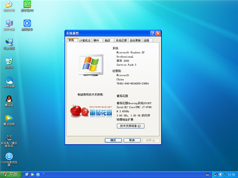Click the 1.00 GB 的内存 text line
The width and height of the screenshot is (238, 178).
pyautogui.click(x=133, y=115)
